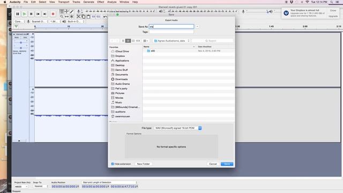This screenshot has width=343, height=193.
Task: Solo the audio track
Action: tap(25, 38)
